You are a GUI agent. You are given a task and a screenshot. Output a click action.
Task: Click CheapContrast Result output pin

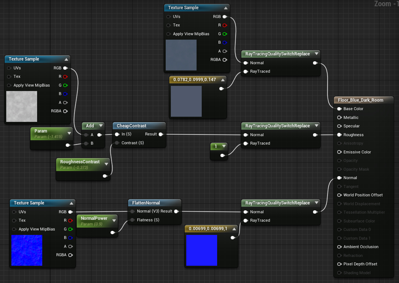tap(161, 134)
